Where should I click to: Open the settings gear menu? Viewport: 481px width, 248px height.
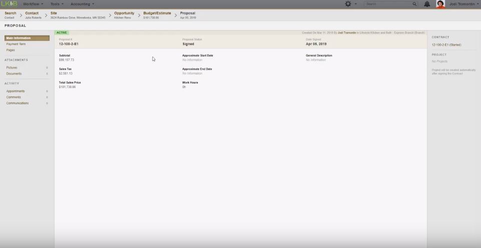348,4
